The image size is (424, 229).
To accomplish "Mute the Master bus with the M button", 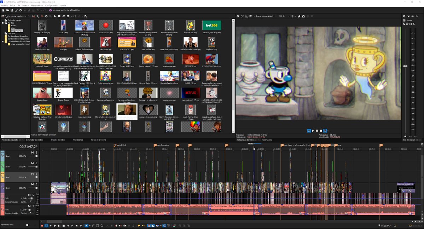I will click(x=411, y=24).
